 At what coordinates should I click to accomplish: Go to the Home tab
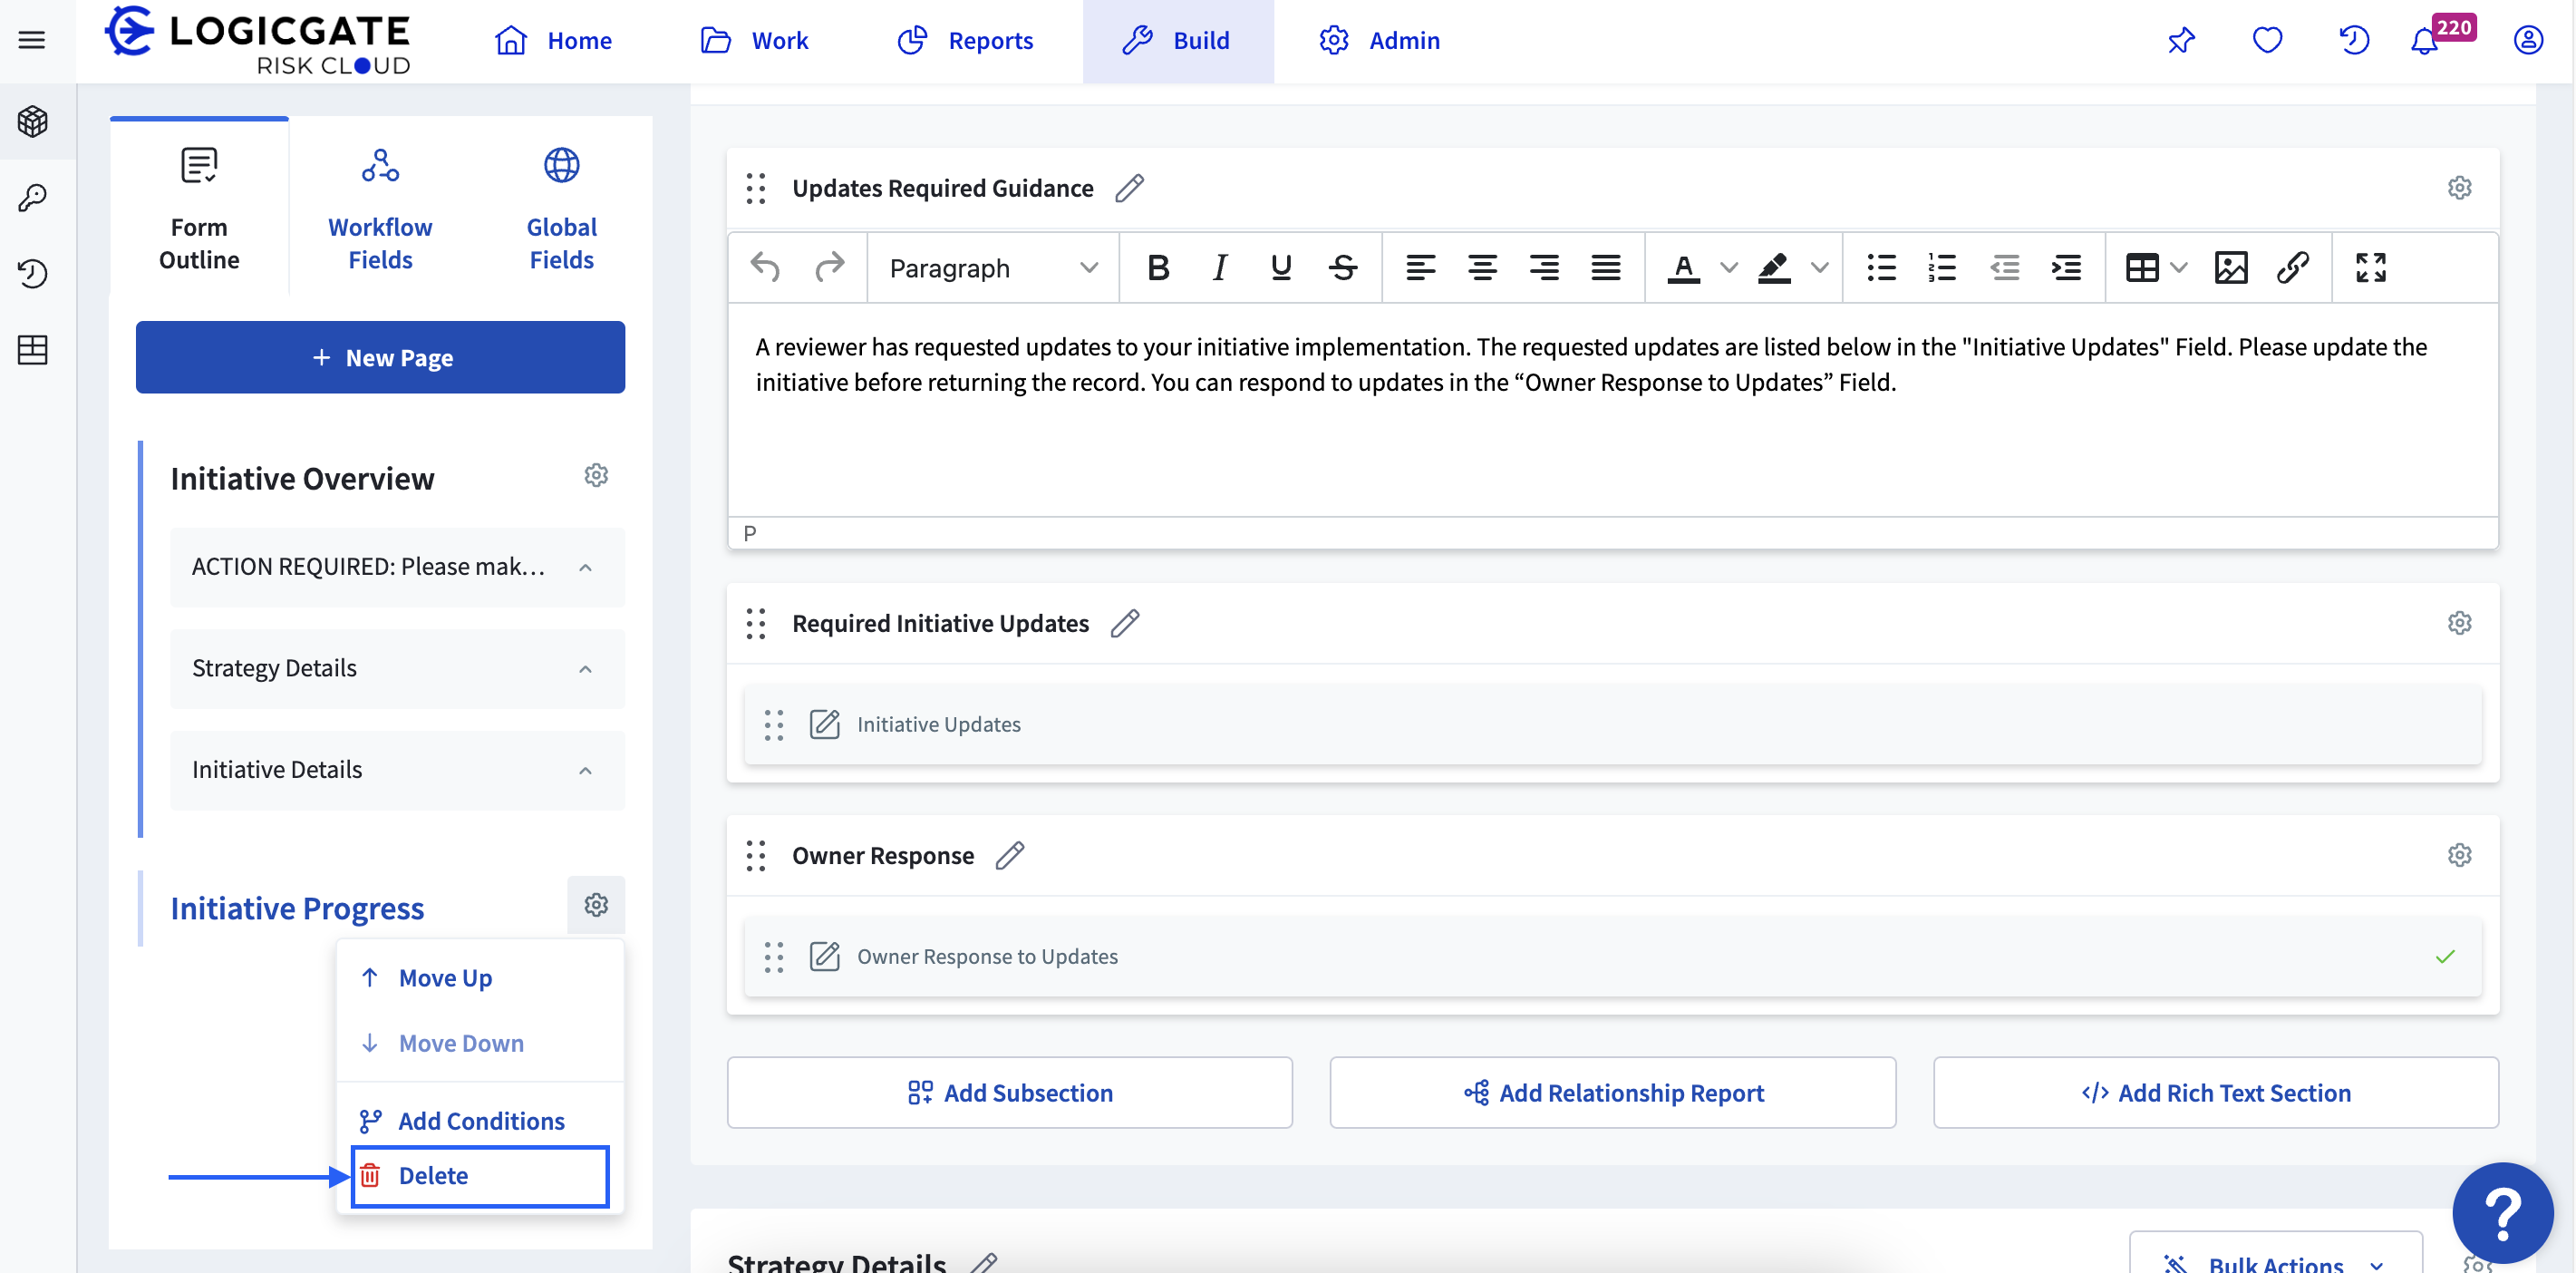tap(553, 40)
